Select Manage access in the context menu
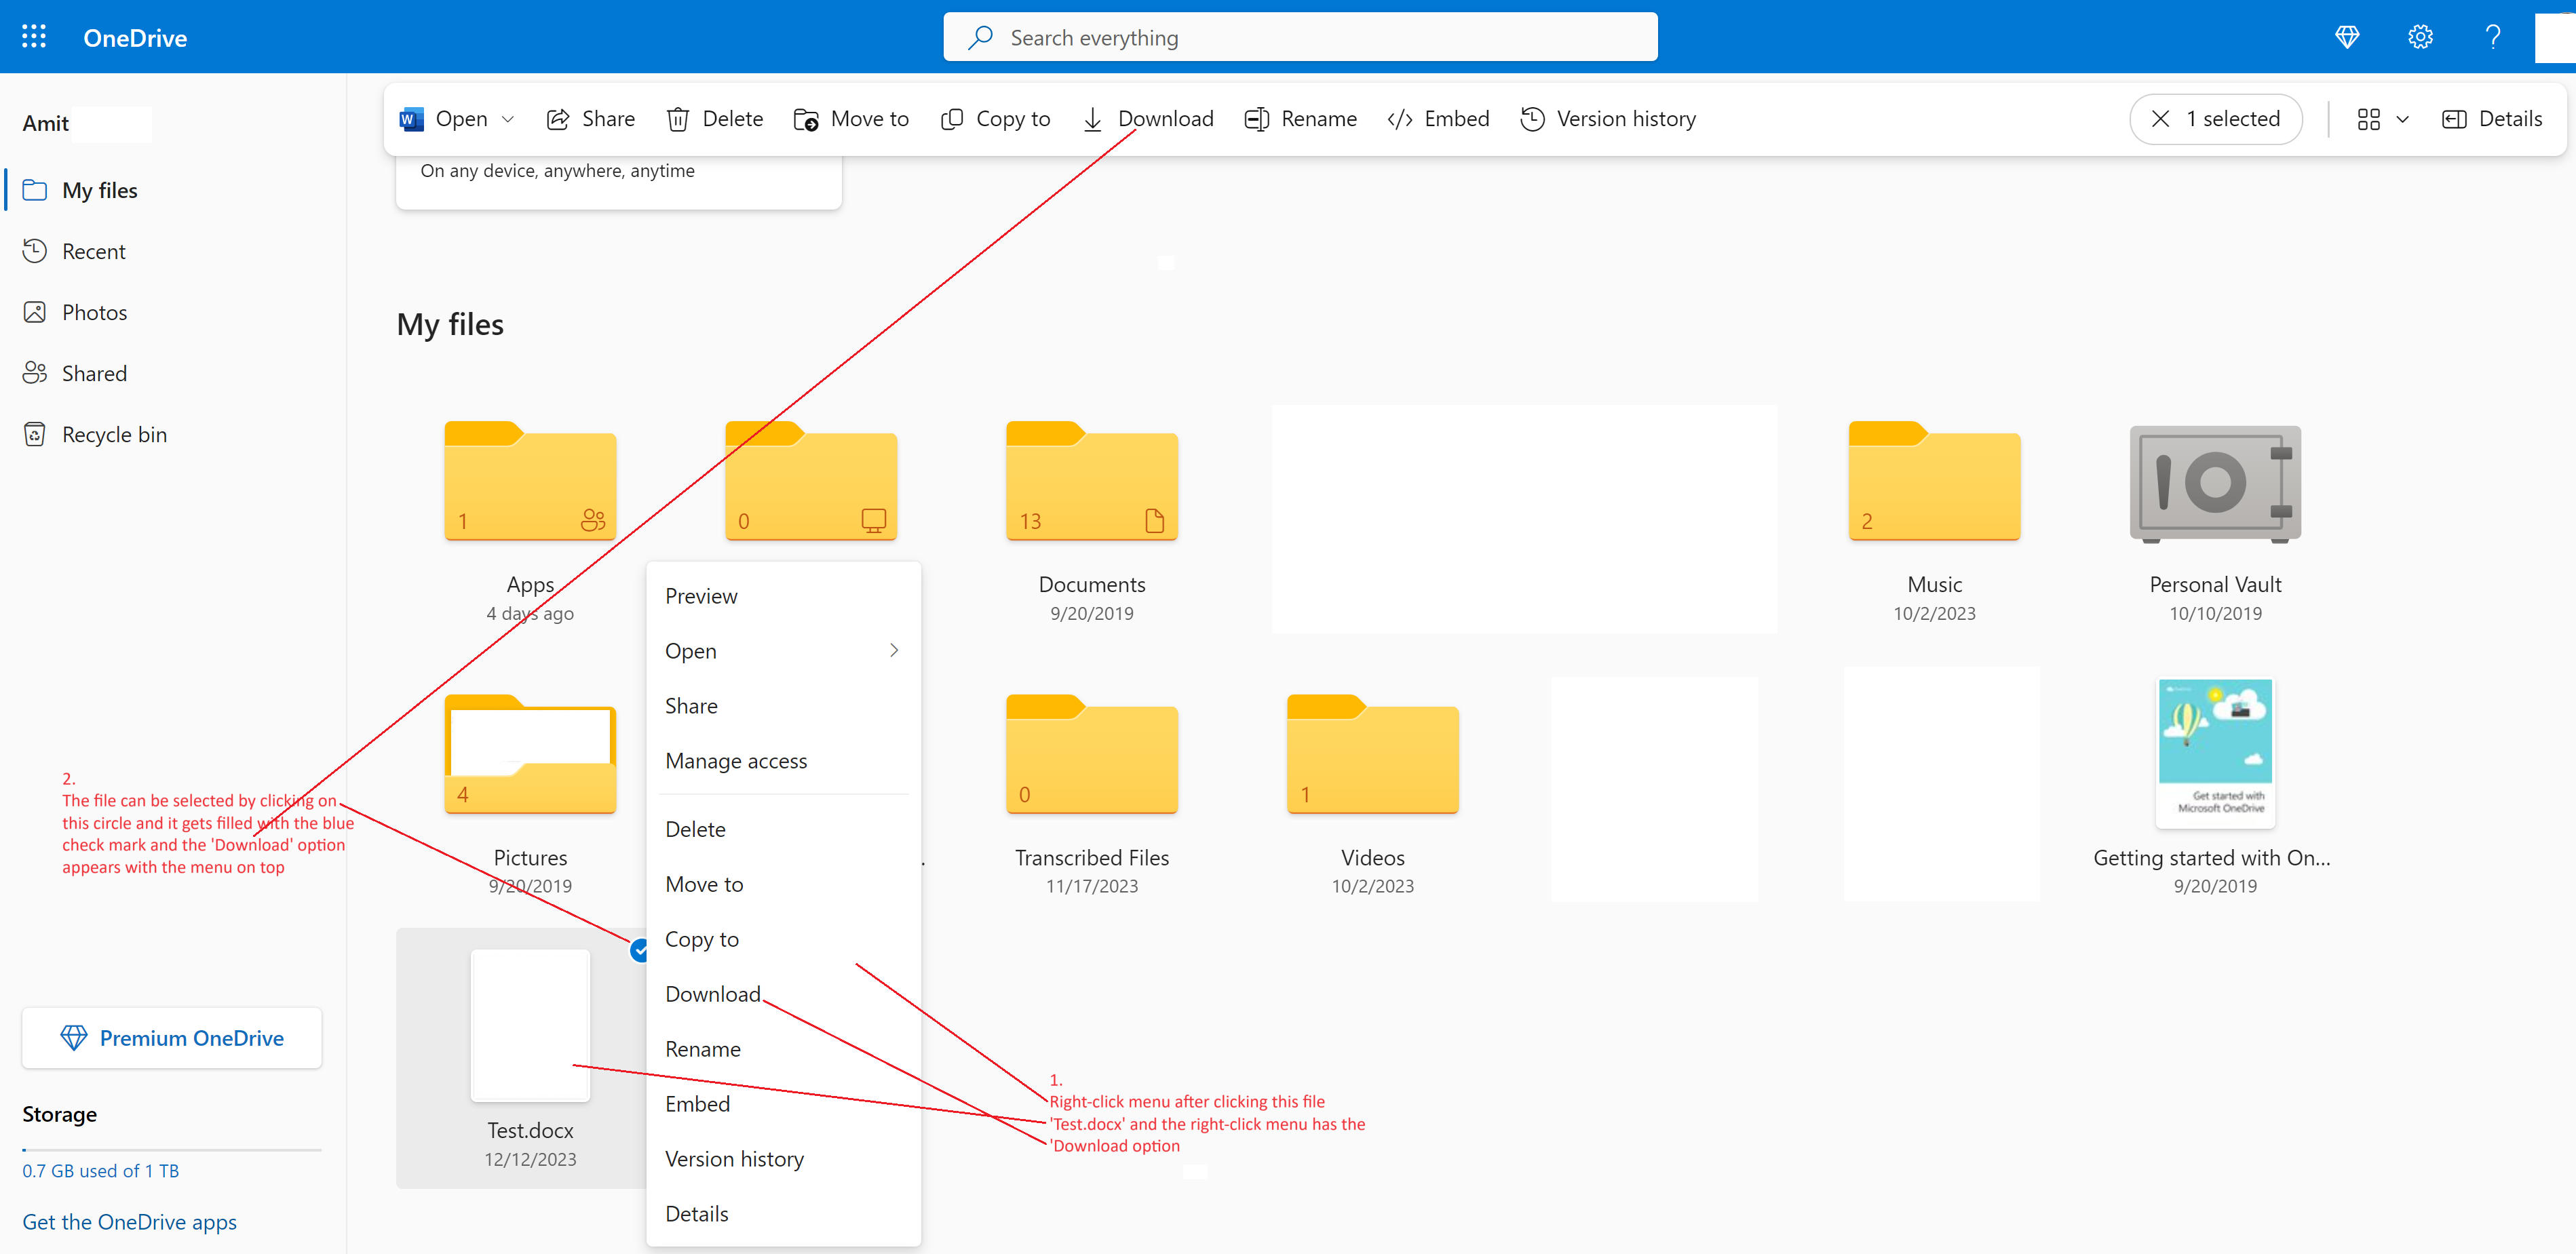2576x1254 pixels. pos(783,761)
